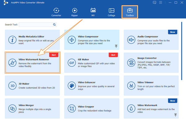186x120 pixels.
Task: Open the Video Cropper title text
Action: point(86,107)
